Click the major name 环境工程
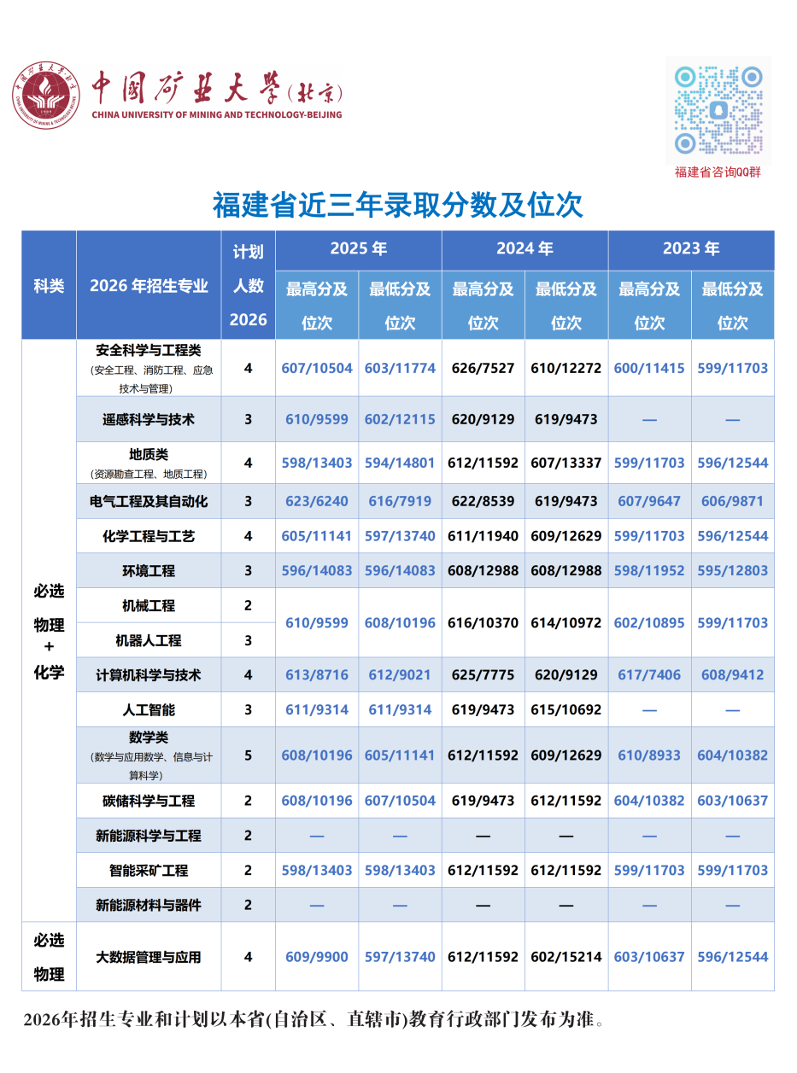797x1073 pixels. [149, 571]
